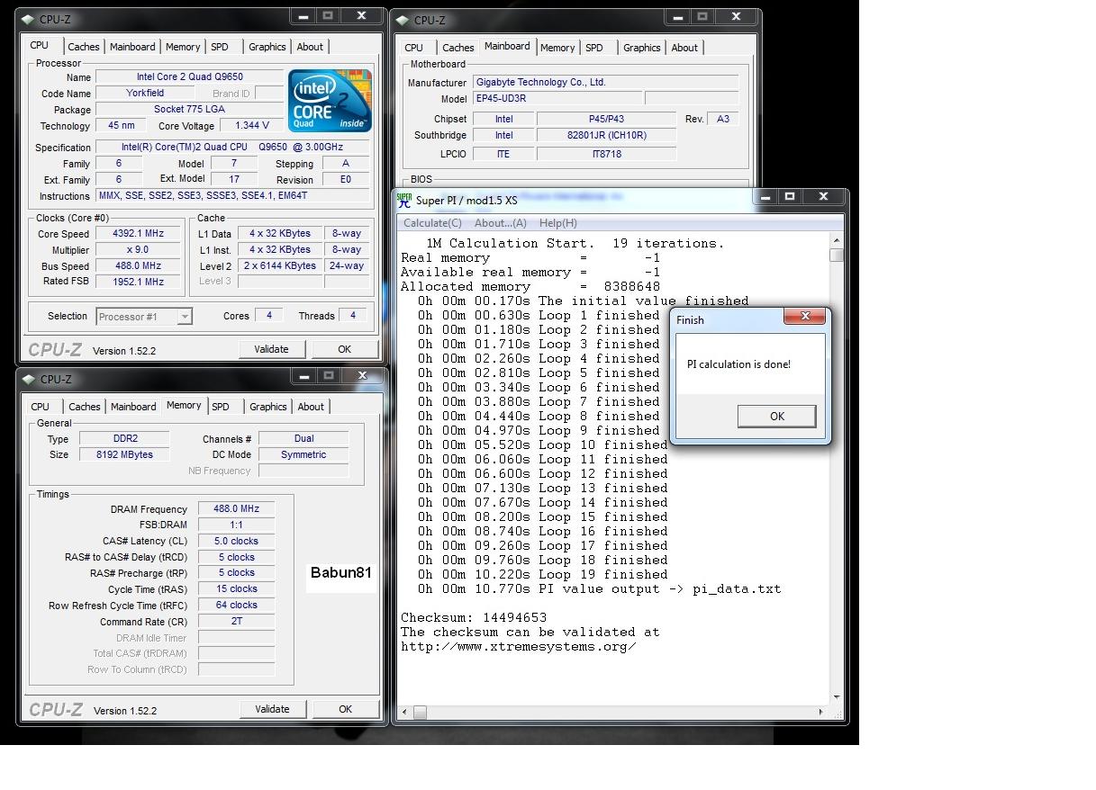This screenshot has width=1096, height=790.
Task: Click CPU-Z icon in Mainboard window title
Action: pyautogui.click(x=403, y=20)
